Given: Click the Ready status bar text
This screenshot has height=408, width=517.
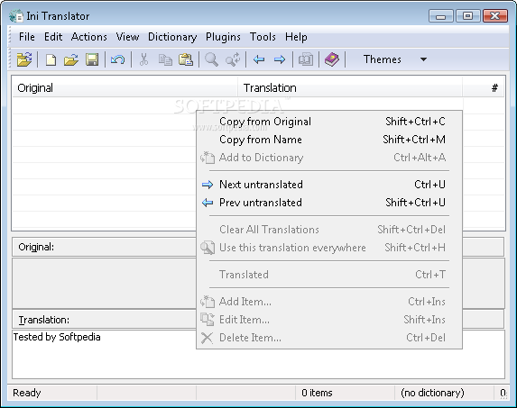Looking at the screenshot, I should click(x=27, y=393).
